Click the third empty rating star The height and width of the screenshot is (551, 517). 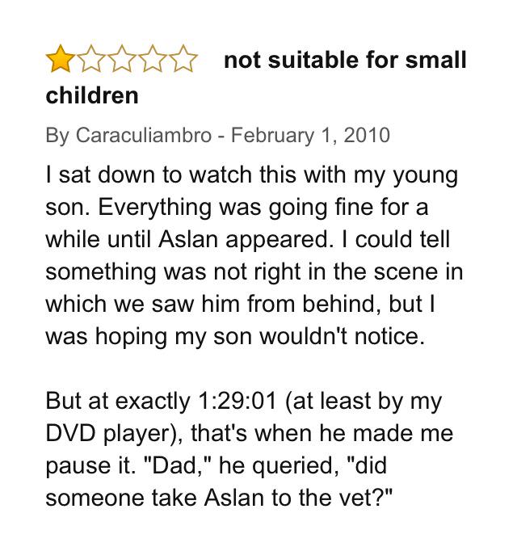pos(122,59)
